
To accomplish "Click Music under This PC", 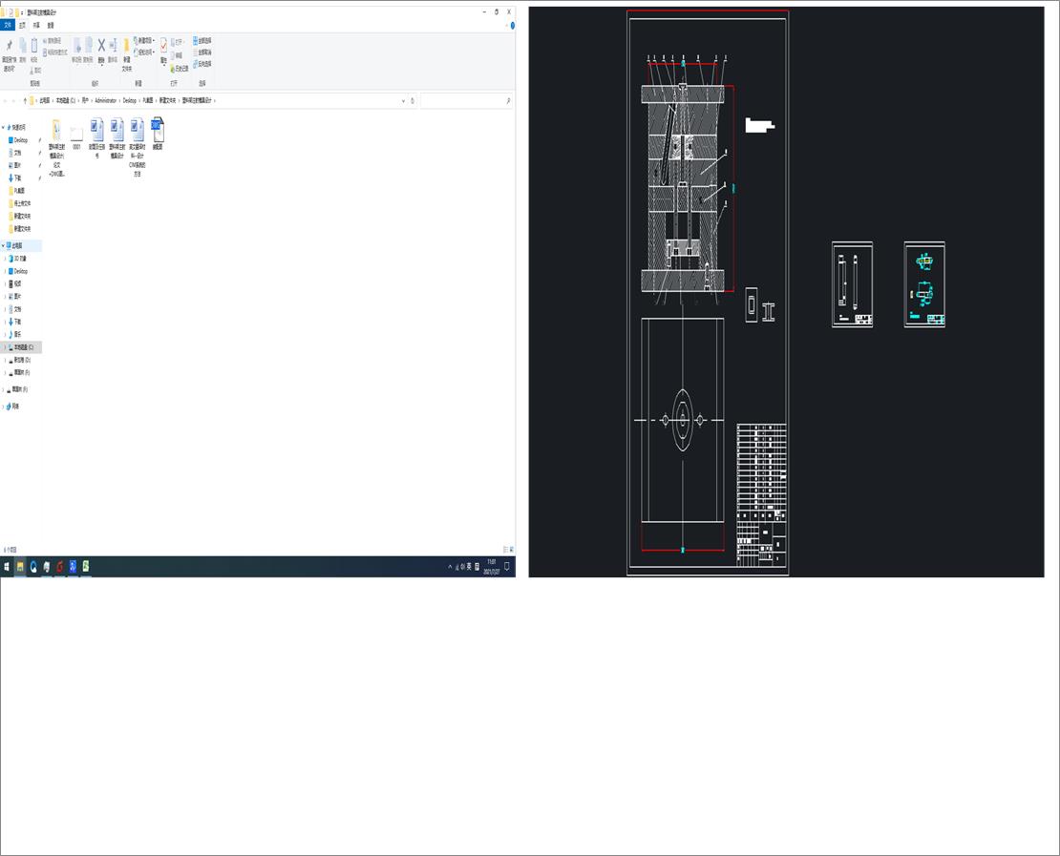I will (17, 334).
